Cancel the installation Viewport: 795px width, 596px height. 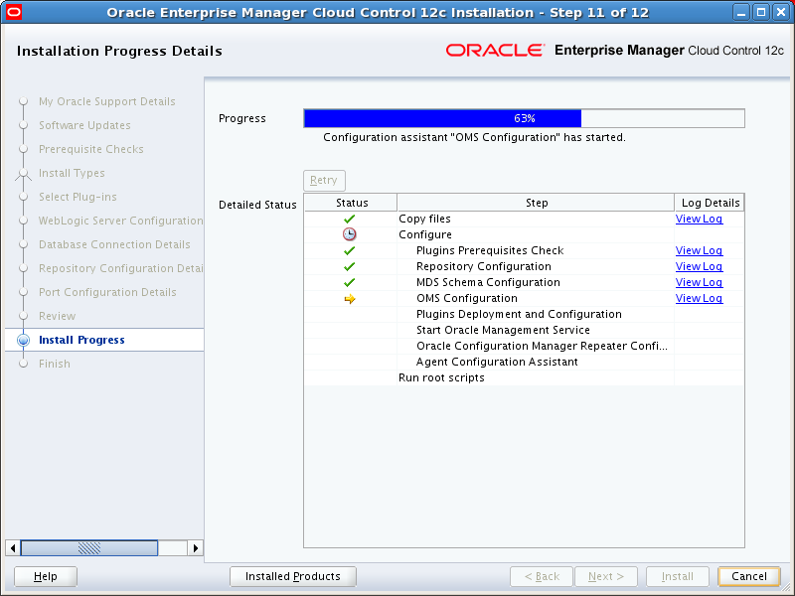tap(749, 577)
